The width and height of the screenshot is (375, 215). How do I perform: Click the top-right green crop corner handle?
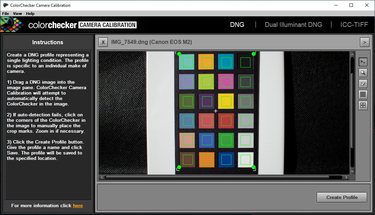(254, 54)
